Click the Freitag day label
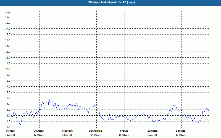 124,131
